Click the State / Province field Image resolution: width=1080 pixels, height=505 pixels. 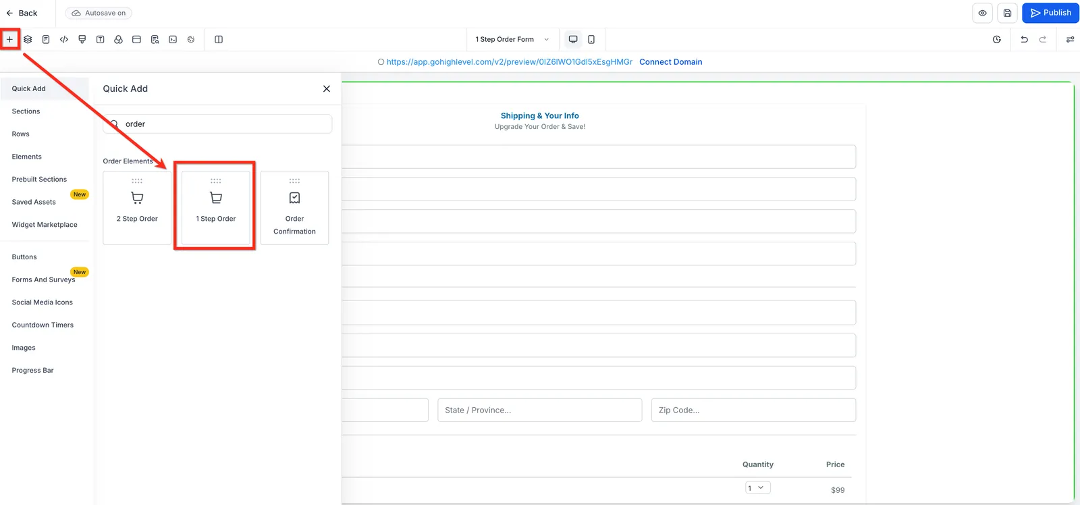540,410
